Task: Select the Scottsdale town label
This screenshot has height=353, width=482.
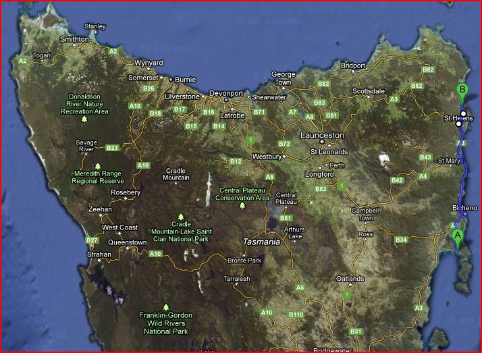Action: [369, 90]
